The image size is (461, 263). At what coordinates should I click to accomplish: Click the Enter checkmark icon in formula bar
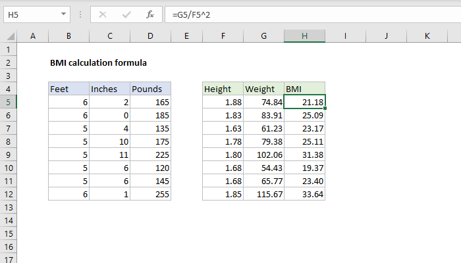coord(126,13)
